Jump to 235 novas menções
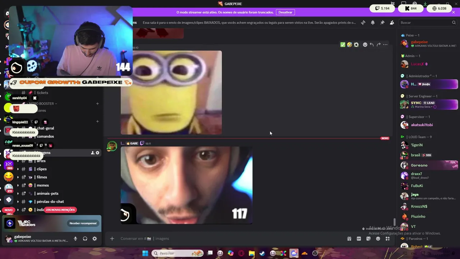The width and height of the screenshot is (460, 259). (60, 210)
